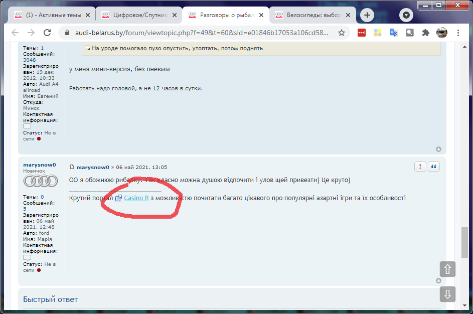
Task: Reload the current forum page
Action: (x=47, y=33)
